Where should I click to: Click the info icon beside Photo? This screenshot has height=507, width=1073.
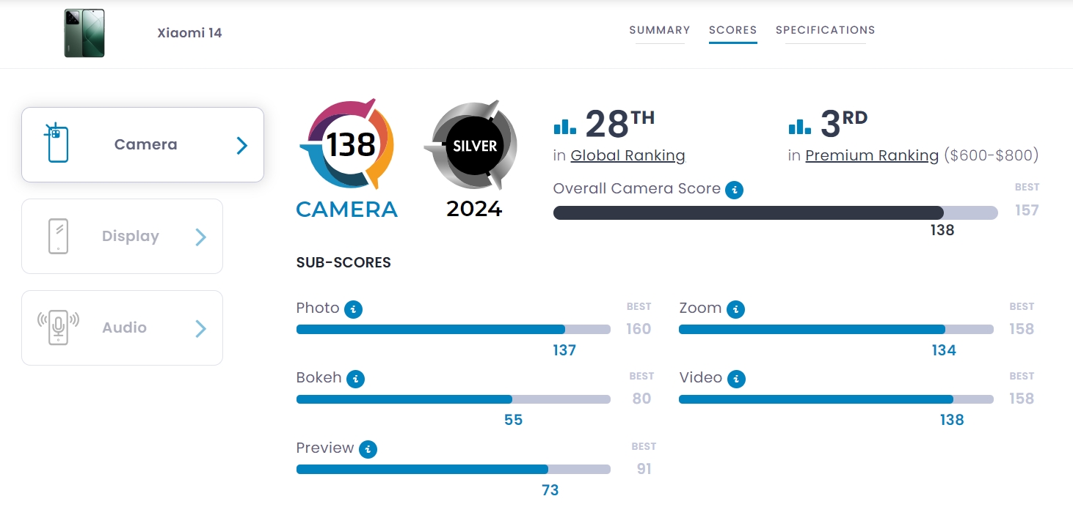[354, 309]
